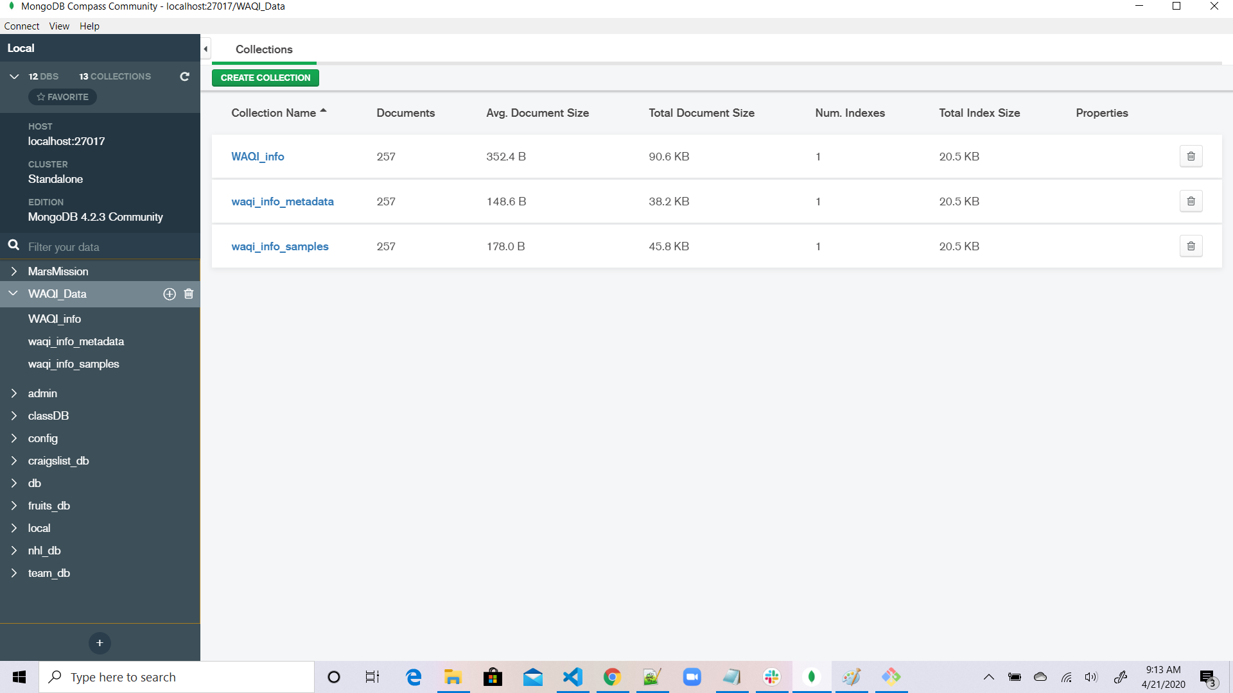Create new database with bottom plus button
The height and width of the screenshot is (693, 1233).
pos(100,643)
